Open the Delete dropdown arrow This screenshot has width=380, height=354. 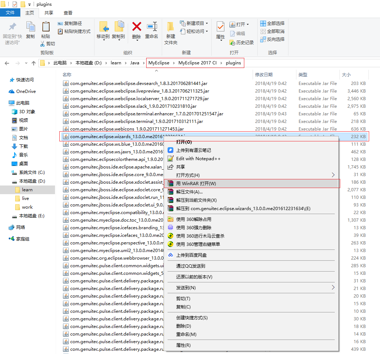coord(137,40)
